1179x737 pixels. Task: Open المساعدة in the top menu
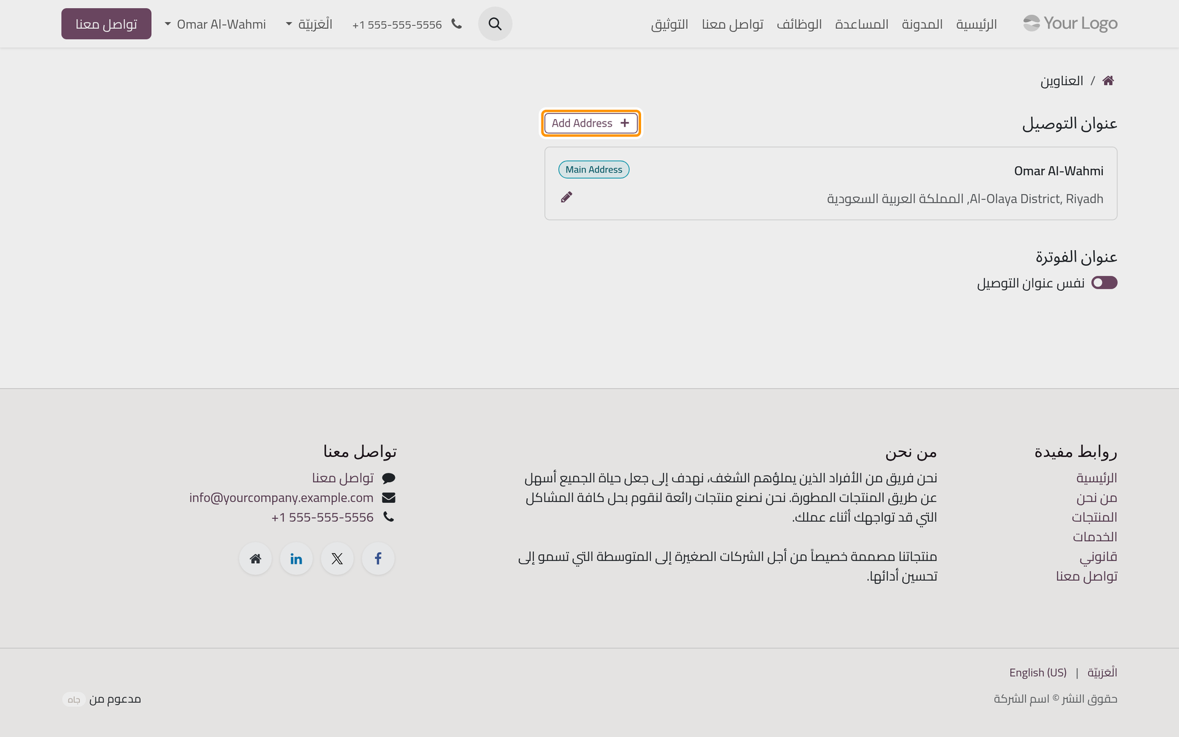pyautogui.click(x=862, y=24)
